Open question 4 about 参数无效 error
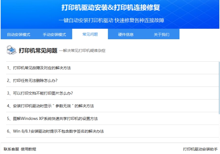The height and width of the screenshot is (154, 220). tap(50, 106)
